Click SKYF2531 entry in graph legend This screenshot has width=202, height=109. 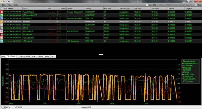click(187, 70)
